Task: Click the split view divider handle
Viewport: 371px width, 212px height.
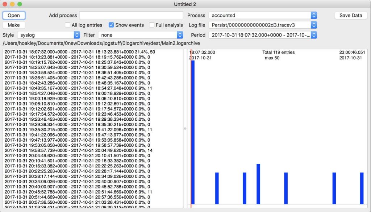Action: click(x=185, y=128)
